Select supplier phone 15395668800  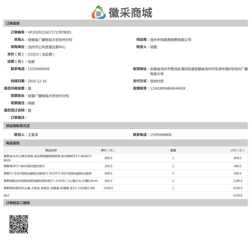(x=161, y=135)
